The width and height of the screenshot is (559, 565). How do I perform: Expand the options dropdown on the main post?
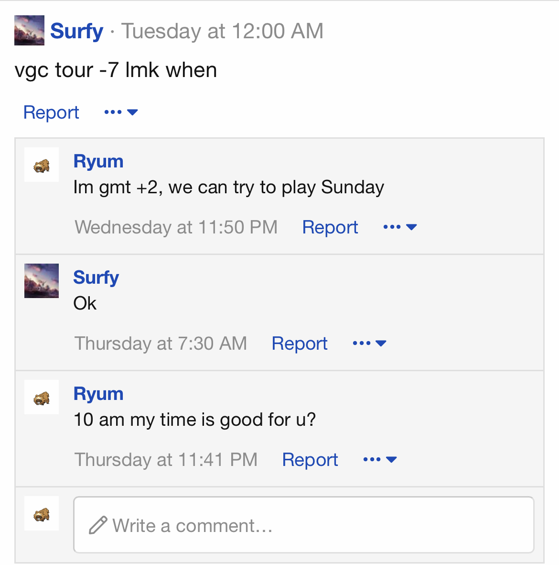pos(121,112)
